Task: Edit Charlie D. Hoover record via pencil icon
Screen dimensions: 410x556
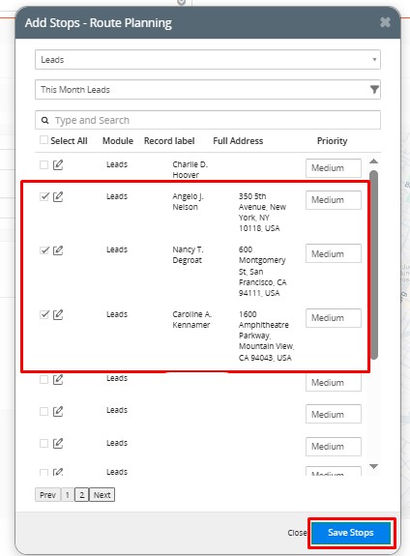Action: 58,165
